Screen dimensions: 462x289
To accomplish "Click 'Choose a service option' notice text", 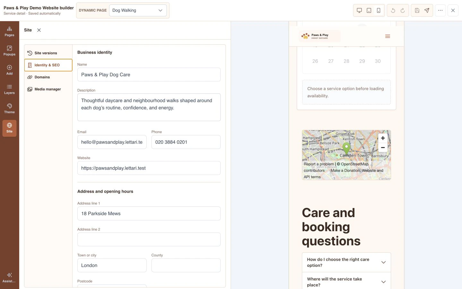I will [x=346, y=92].
